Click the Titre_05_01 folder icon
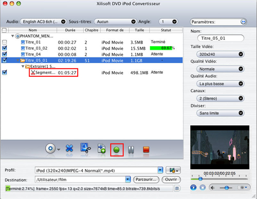 point(23,61)
